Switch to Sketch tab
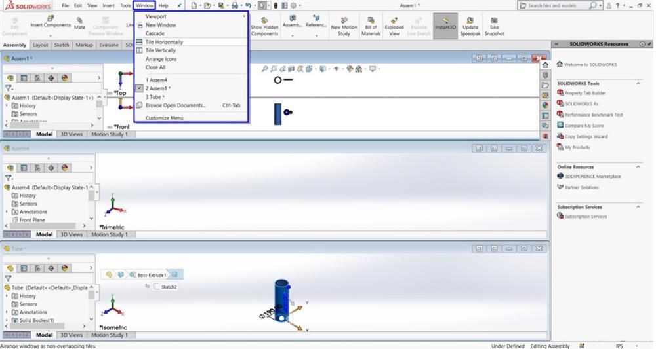656x349 pixels. [x=62, y=45]
